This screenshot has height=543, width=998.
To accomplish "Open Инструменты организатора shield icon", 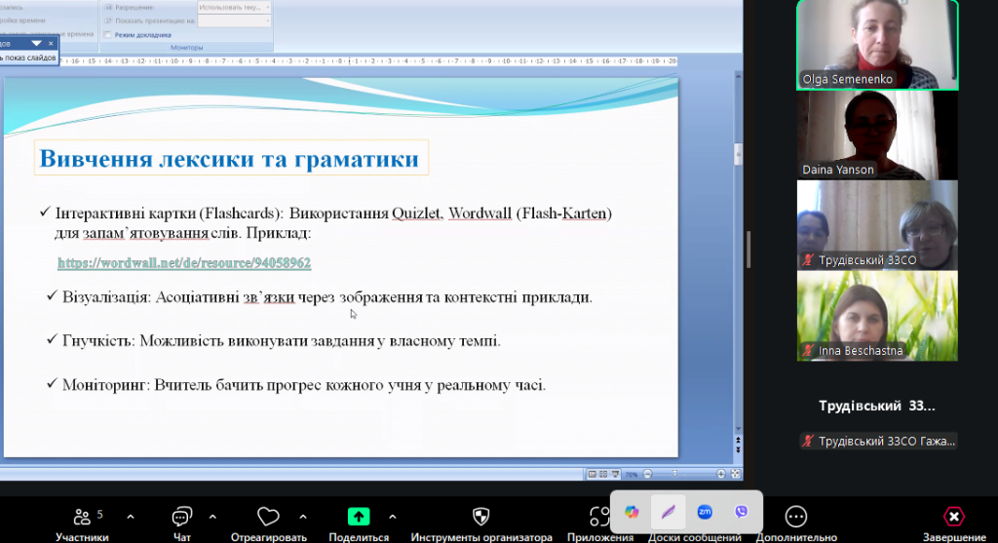I will coord(480,517).
